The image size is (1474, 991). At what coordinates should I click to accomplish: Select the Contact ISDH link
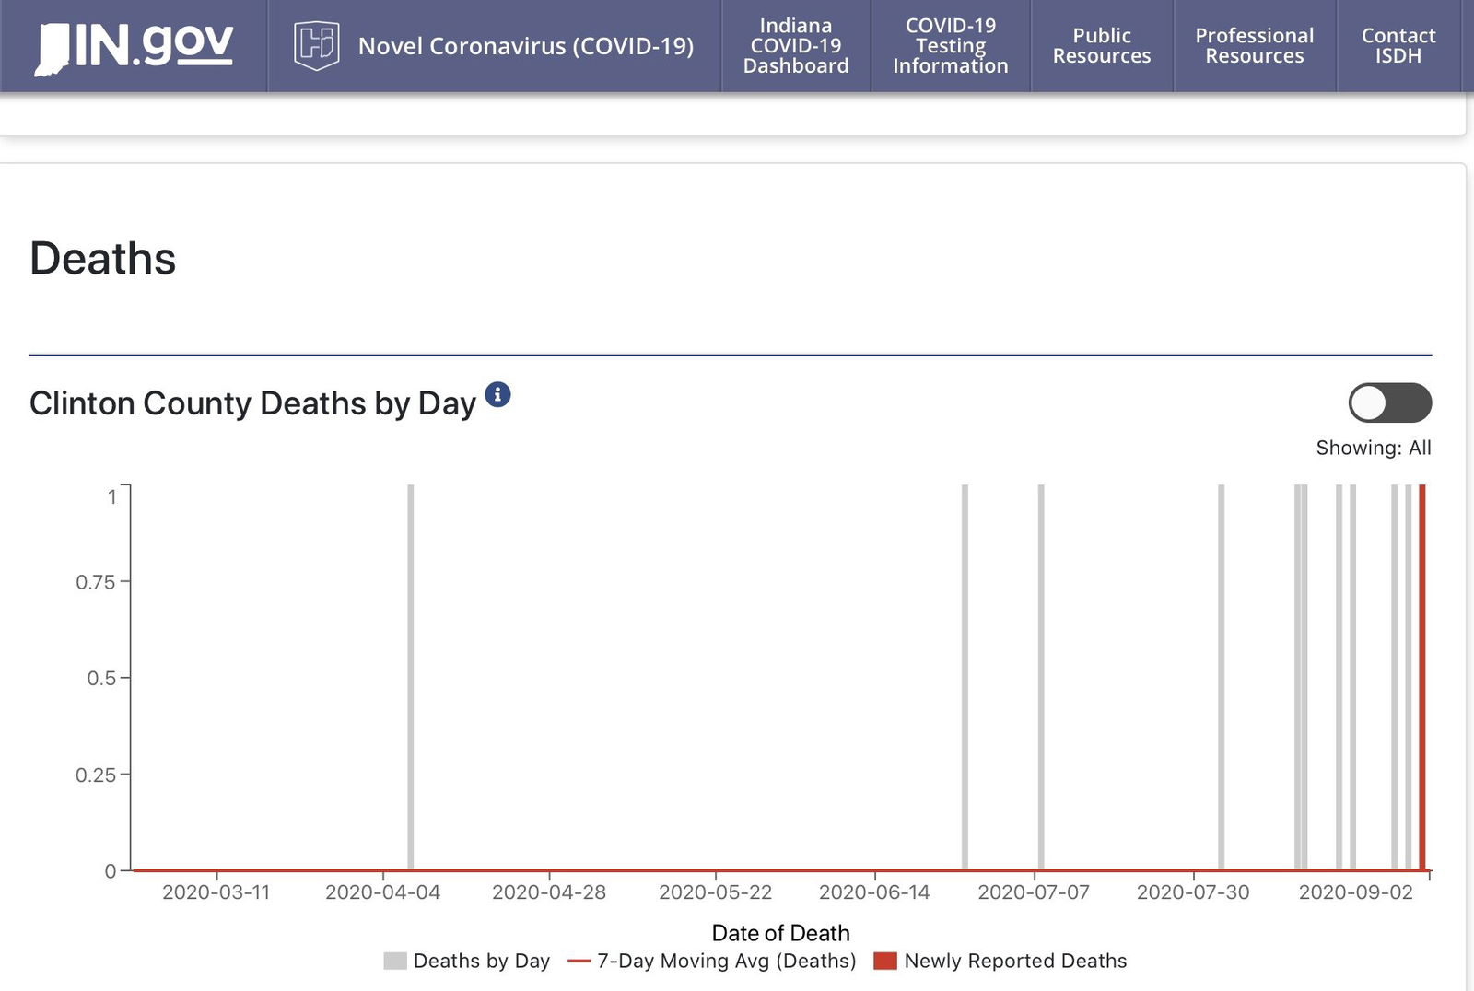tap(1398, 46)
